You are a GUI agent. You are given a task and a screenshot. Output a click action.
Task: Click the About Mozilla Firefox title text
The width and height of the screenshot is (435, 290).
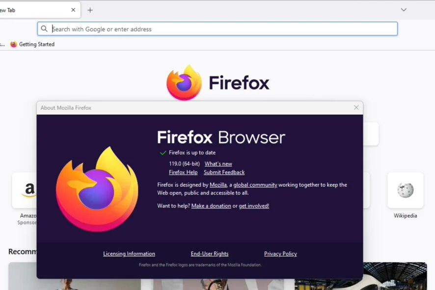[66, 108]
